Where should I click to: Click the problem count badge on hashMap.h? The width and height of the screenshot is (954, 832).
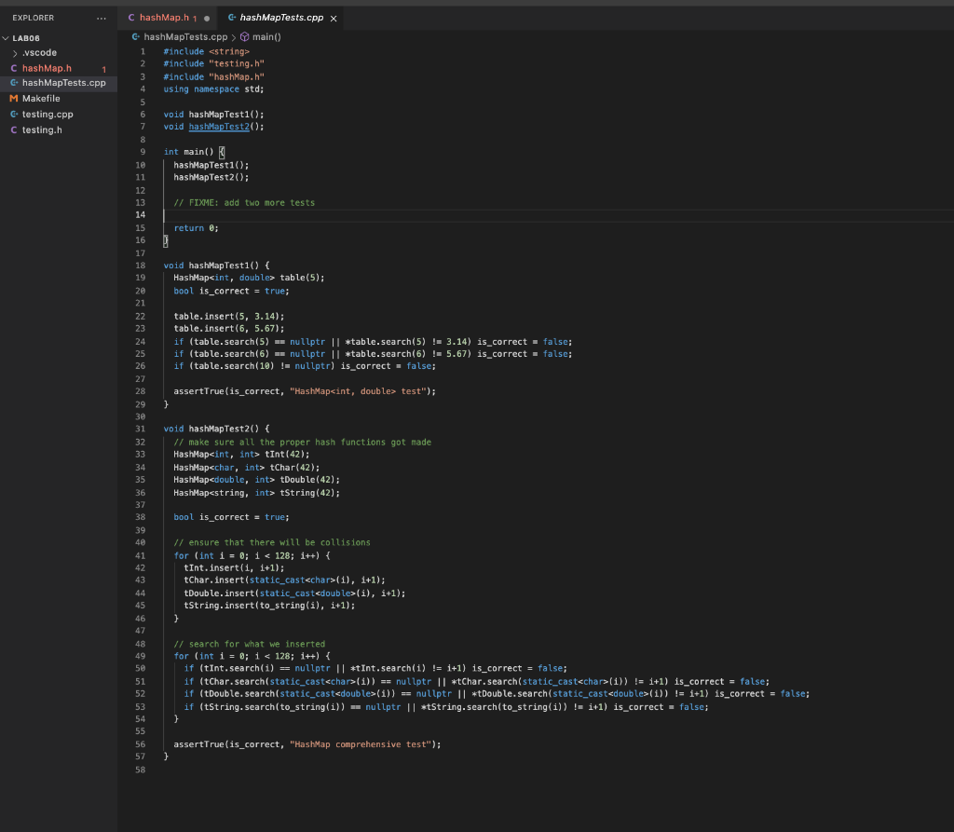pos(104,69)
